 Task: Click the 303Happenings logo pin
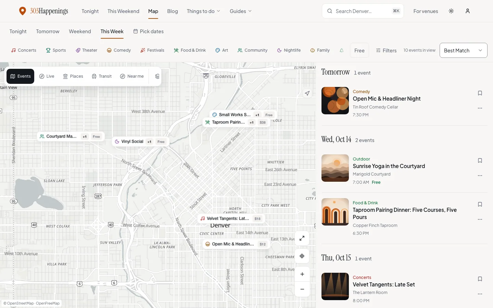[23, 11]
